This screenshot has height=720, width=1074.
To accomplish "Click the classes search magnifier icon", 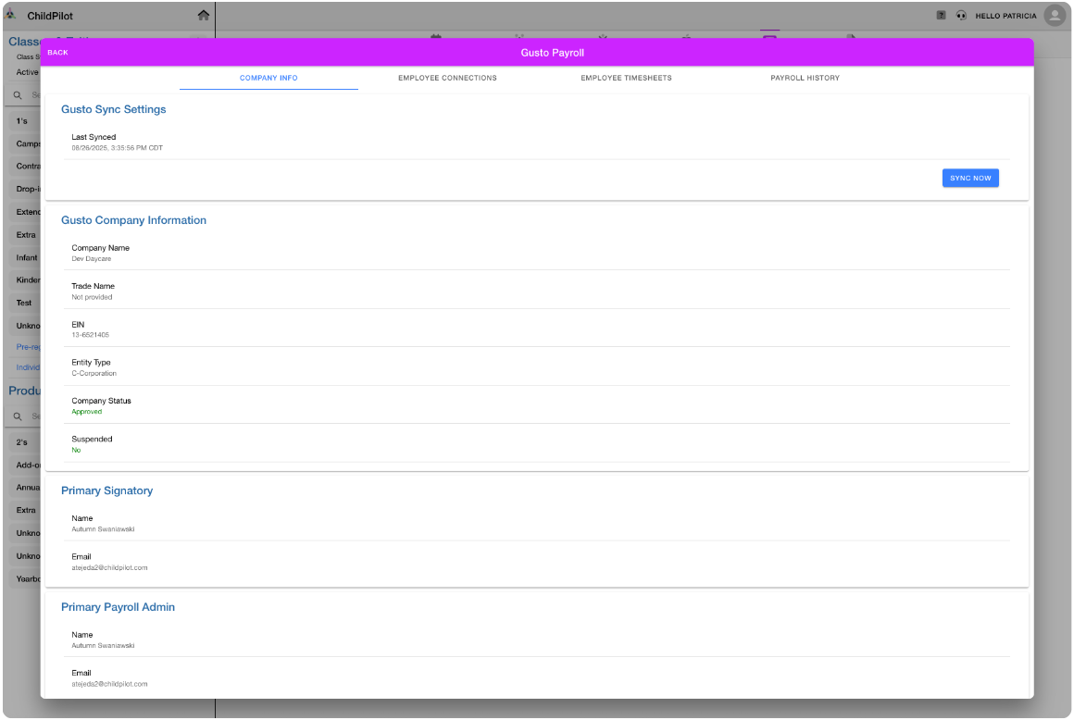I will [18, 95].
